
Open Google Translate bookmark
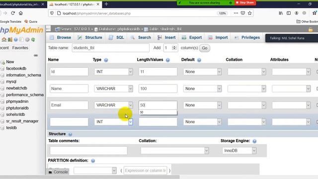pos(10,21)
